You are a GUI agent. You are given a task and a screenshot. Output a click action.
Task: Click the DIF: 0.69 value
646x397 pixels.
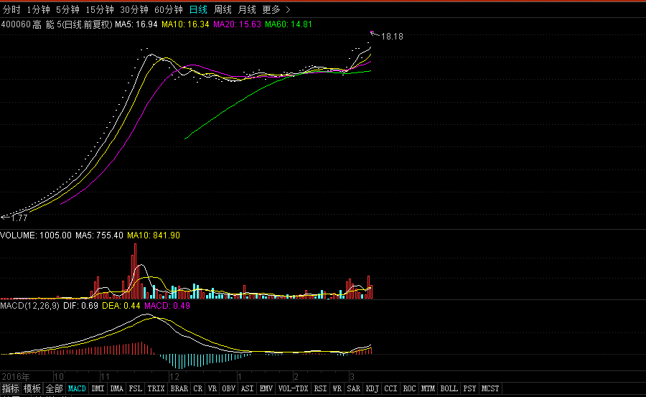pos(80,306)
